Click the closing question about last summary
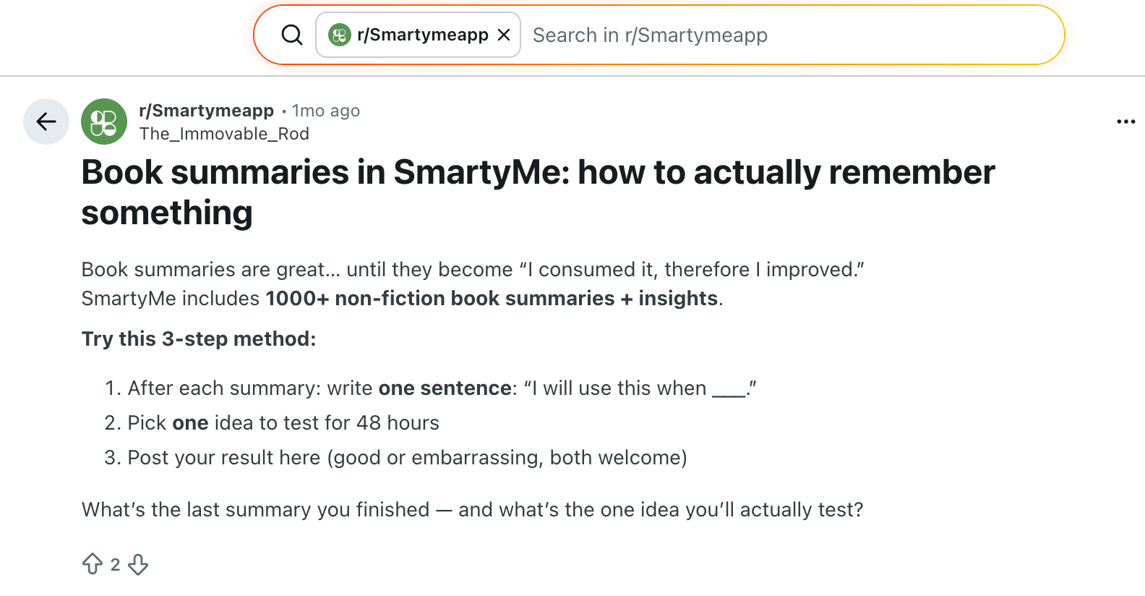Screen dimensions: 1145x596 tap(472, 510)
